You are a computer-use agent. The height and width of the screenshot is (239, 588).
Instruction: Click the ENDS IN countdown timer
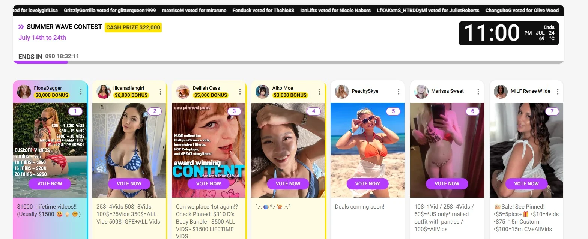tap(49, 57)
